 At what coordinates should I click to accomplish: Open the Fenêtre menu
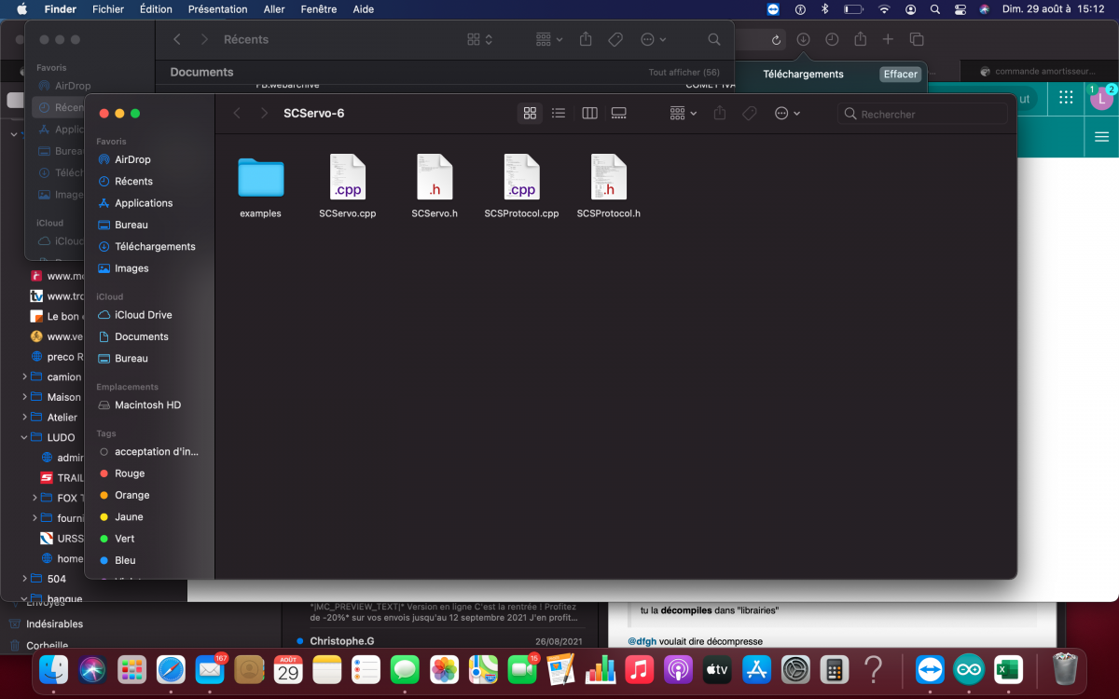[x=320, y=9]
